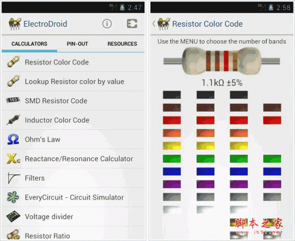Go back via Resistor Color Code logo

tap(164, 24)
